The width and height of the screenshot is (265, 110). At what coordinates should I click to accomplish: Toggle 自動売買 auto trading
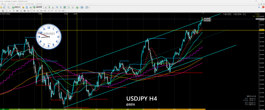[x=38, y=8]
